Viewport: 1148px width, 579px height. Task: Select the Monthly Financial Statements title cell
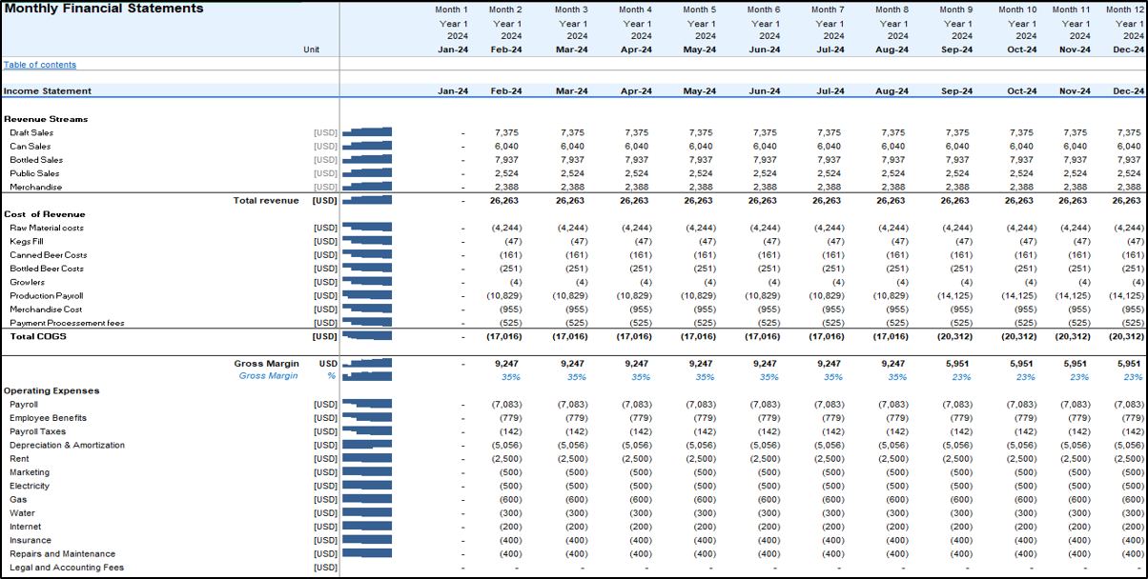(103, 9)
